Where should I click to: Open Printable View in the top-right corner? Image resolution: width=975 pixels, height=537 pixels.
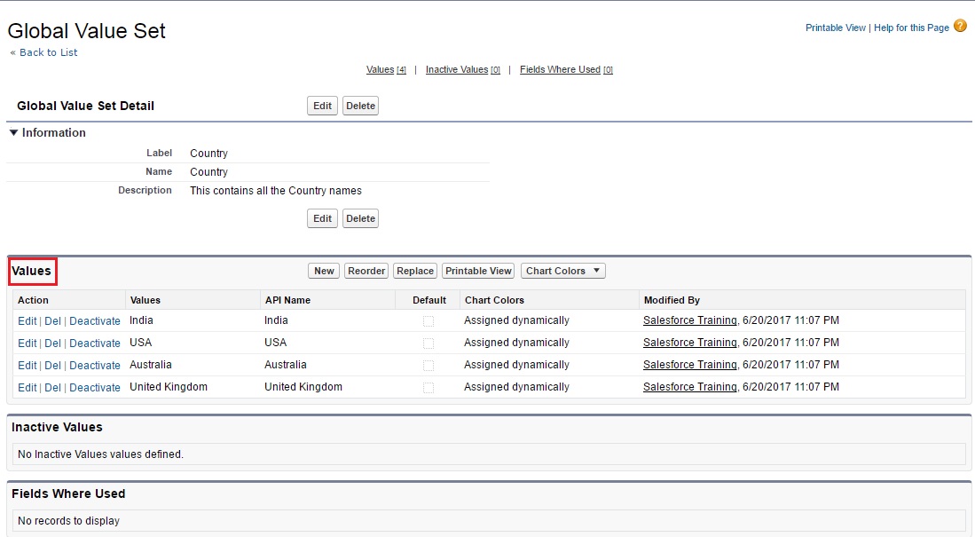tap(835, 28)
